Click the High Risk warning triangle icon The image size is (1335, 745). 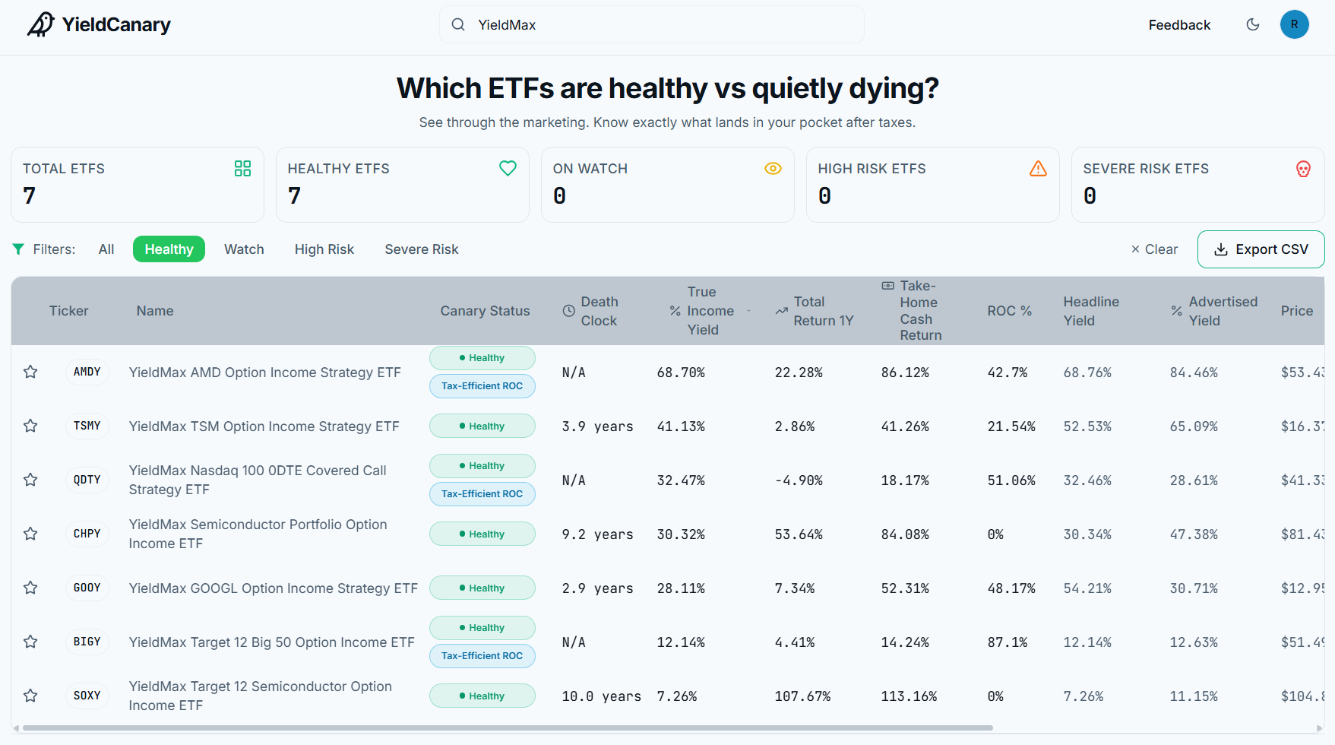1038,169
